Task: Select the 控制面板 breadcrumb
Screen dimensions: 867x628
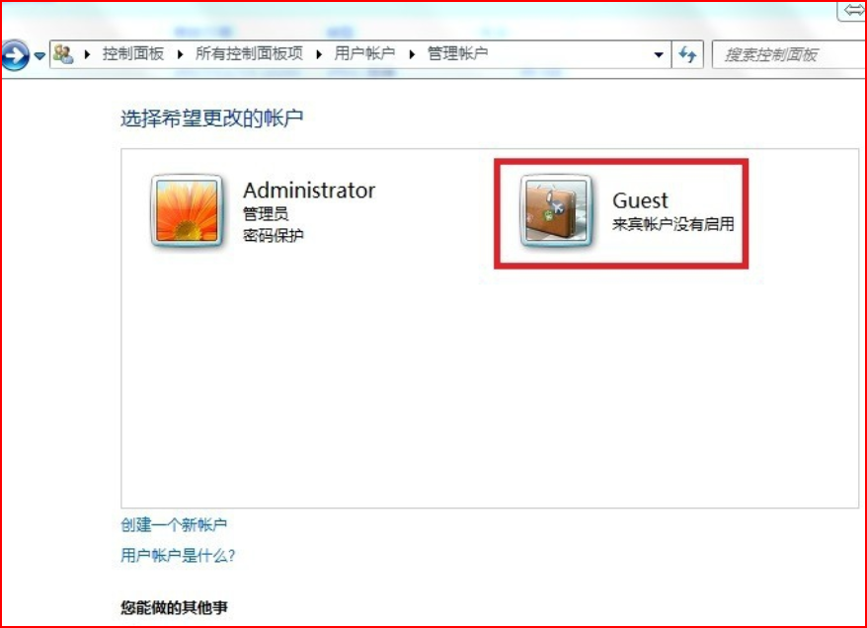Action: [x=132, y=53]
